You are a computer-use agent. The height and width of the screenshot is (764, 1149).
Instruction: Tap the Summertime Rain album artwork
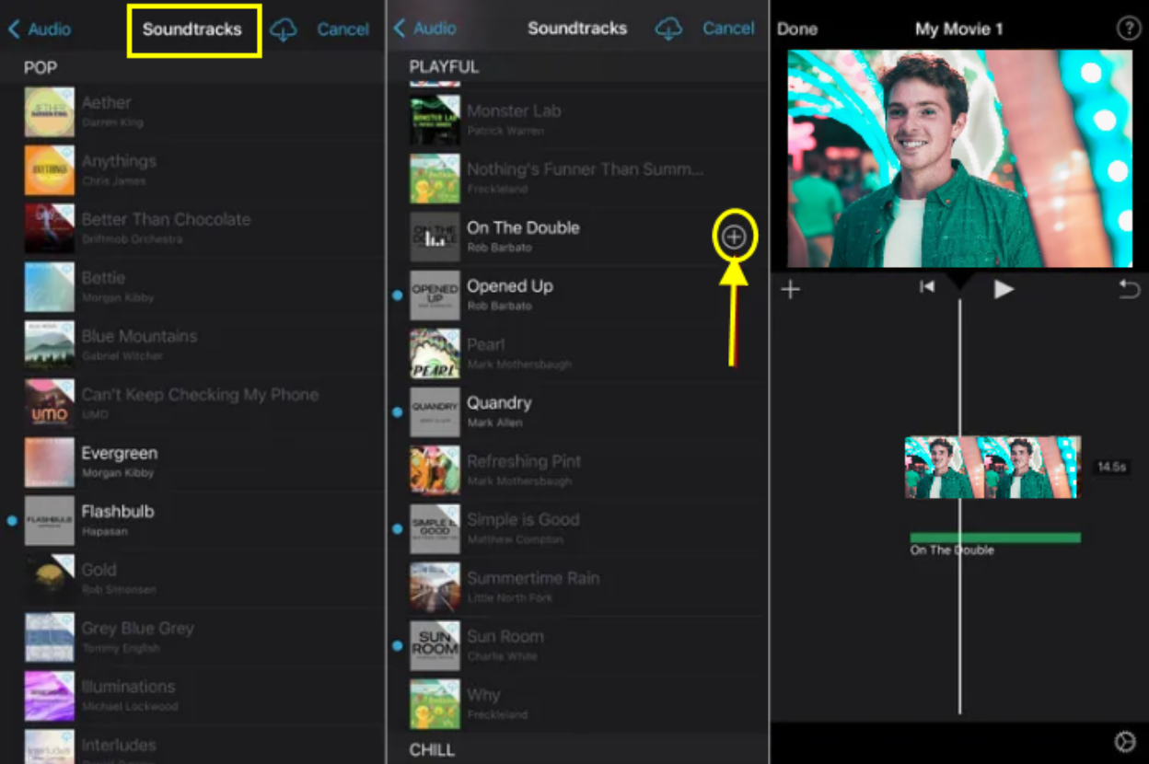point(435,587)
